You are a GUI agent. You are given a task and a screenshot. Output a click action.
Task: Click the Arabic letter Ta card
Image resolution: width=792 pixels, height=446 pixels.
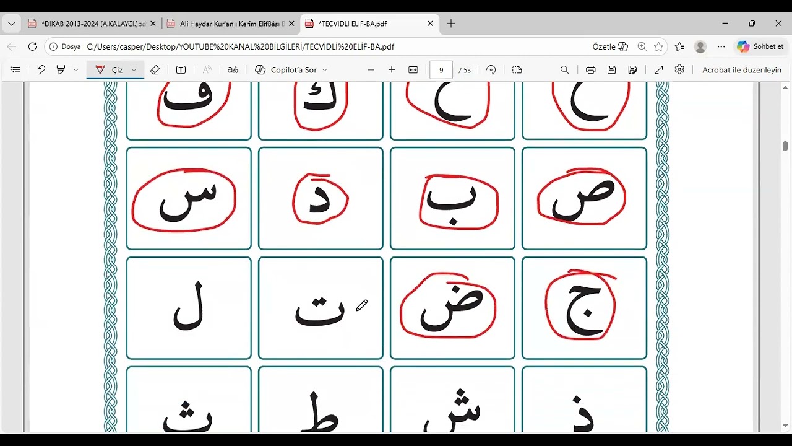pos(321,308)
